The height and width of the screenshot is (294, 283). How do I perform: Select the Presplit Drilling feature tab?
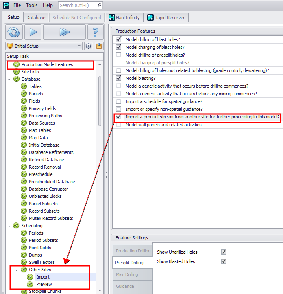coord(133,263)
